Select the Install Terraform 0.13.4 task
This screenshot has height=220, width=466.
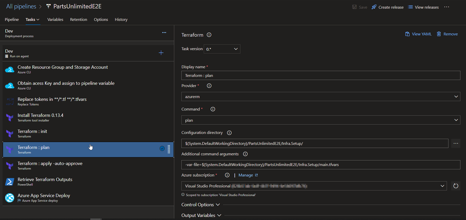[x=88, y=118]
